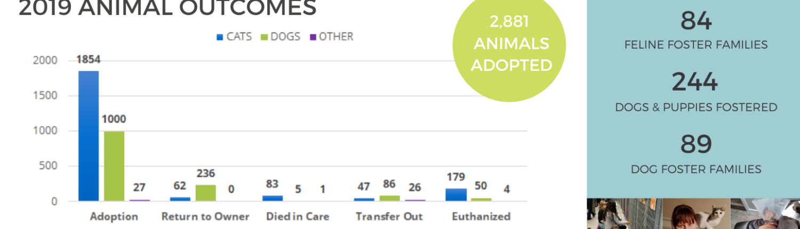Click the 2,881 Animals Adopted circle
The image size is (800, 229).
[x=509, y=44]
